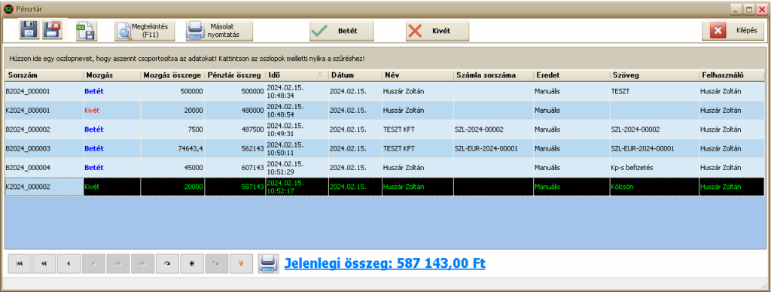The height and width of the screenshot is (292, 771).
Task: Select row B2024_000001
Action: coord(385,91)
